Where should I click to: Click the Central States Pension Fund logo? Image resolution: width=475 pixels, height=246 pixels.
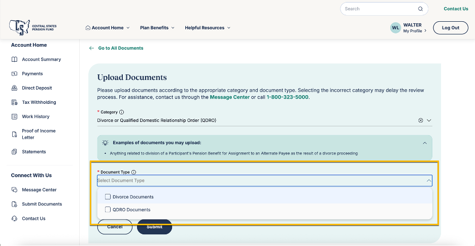point(32,27)
